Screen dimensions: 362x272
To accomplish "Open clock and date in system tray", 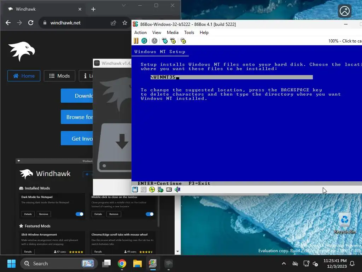I will (x=335, y=263).
